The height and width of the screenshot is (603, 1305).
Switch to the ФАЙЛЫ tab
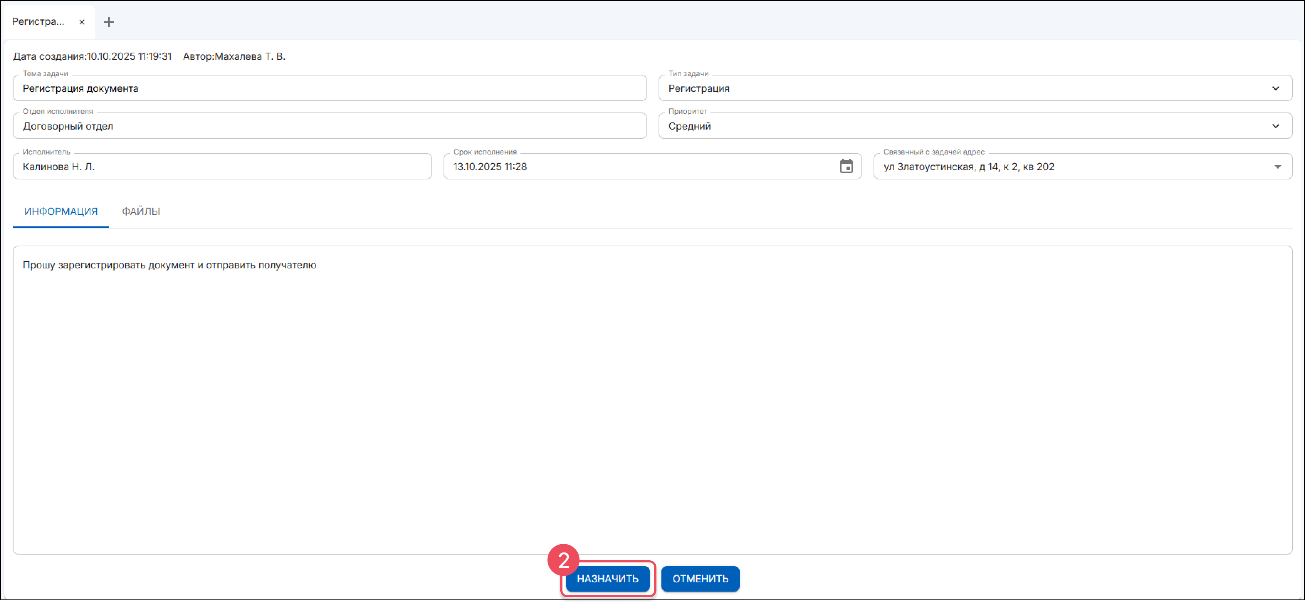(x=141, y=211)
